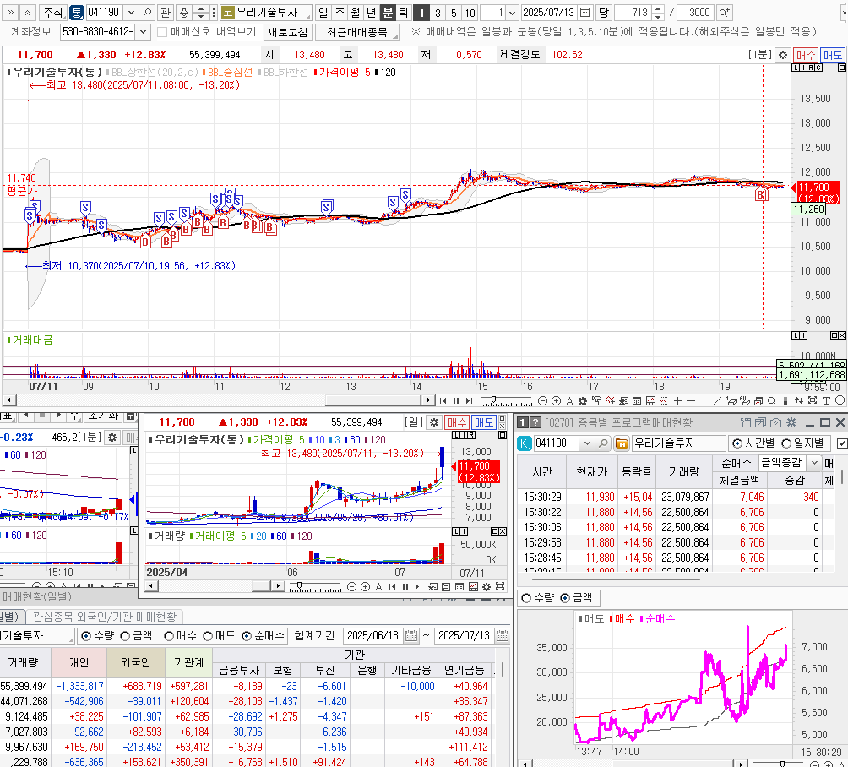Select 금액 radio in daily trading panel

[125, 636]
